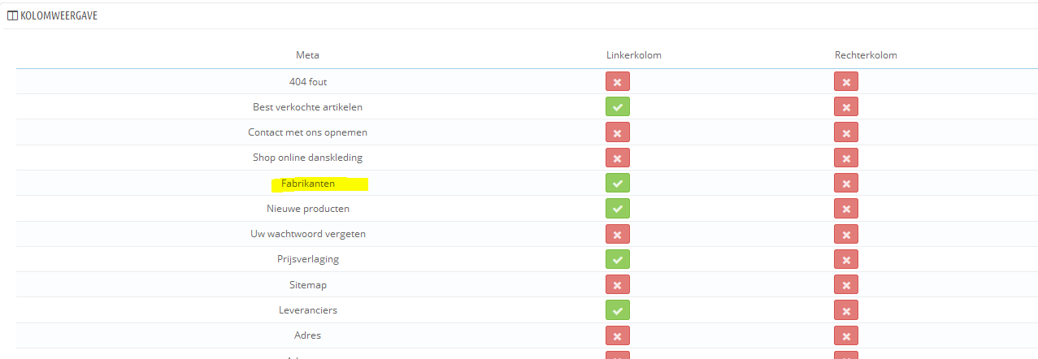Viewport: 1038px width, 359px height.
Task: Select the highlighted 'Fabrikanten' row label
Action: pyautogui.click(x=308, y=184)
